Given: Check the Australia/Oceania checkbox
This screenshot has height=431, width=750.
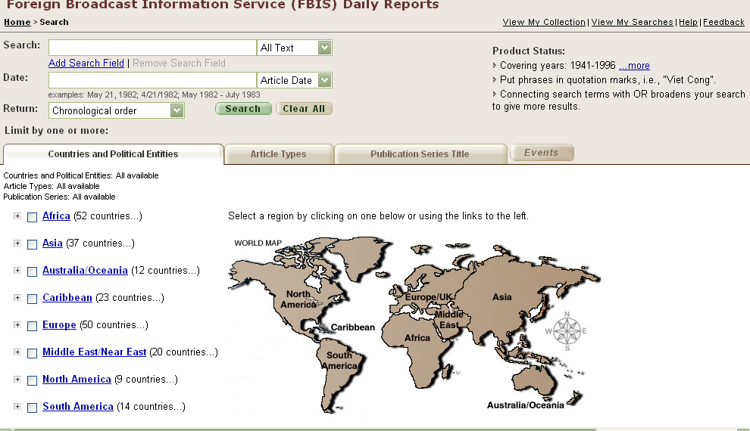Looking at the screenshot, I should 32,271.
